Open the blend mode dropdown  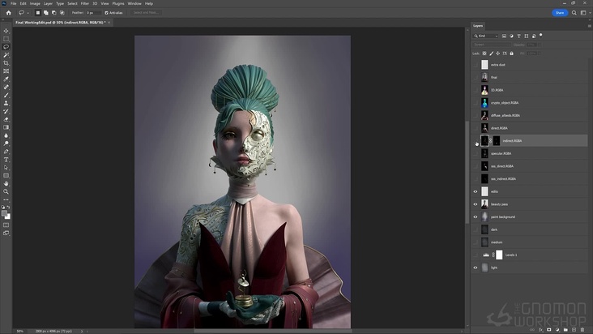click(x=491, y=45)
